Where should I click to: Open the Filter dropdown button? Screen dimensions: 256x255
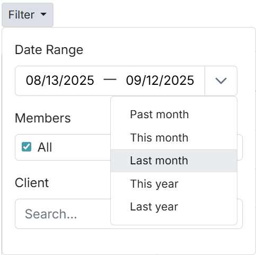coord(28,15)
